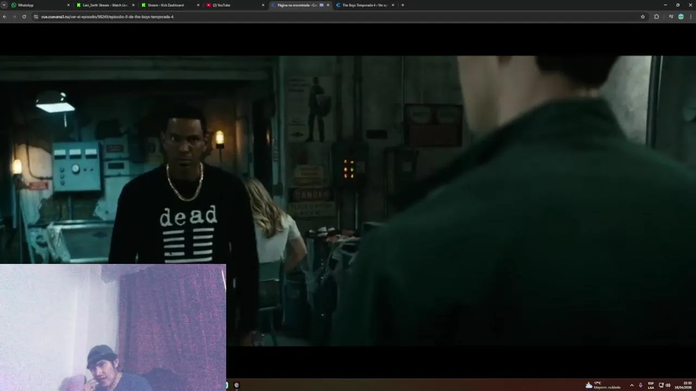Image resolution: width=696 pixels, height=391 pixels.
Task: Bookmark this page with the star icon
Action: [643, 17]
